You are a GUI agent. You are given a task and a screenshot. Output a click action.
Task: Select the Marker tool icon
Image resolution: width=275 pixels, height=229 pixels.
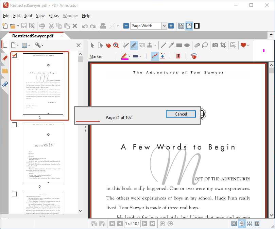click(x=134, y=46)
